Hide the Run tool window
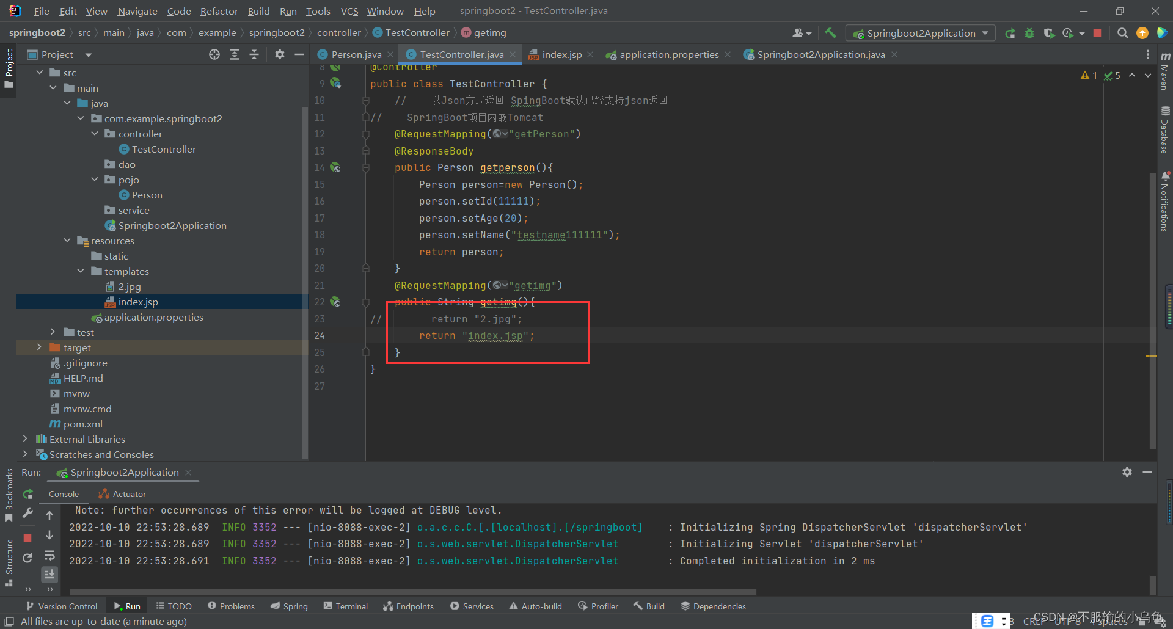Image resolution: width=1173 pixels, height=629 pixels. tap(1147, 472)
